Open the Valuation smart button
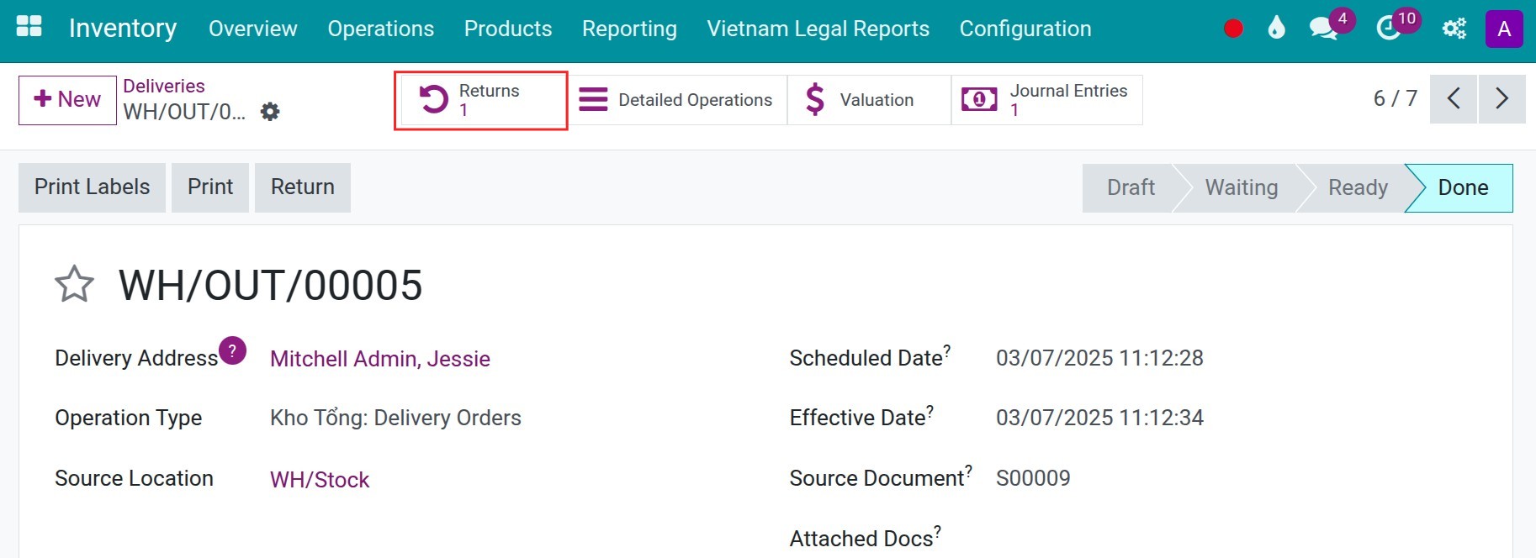 click(869, 100)
